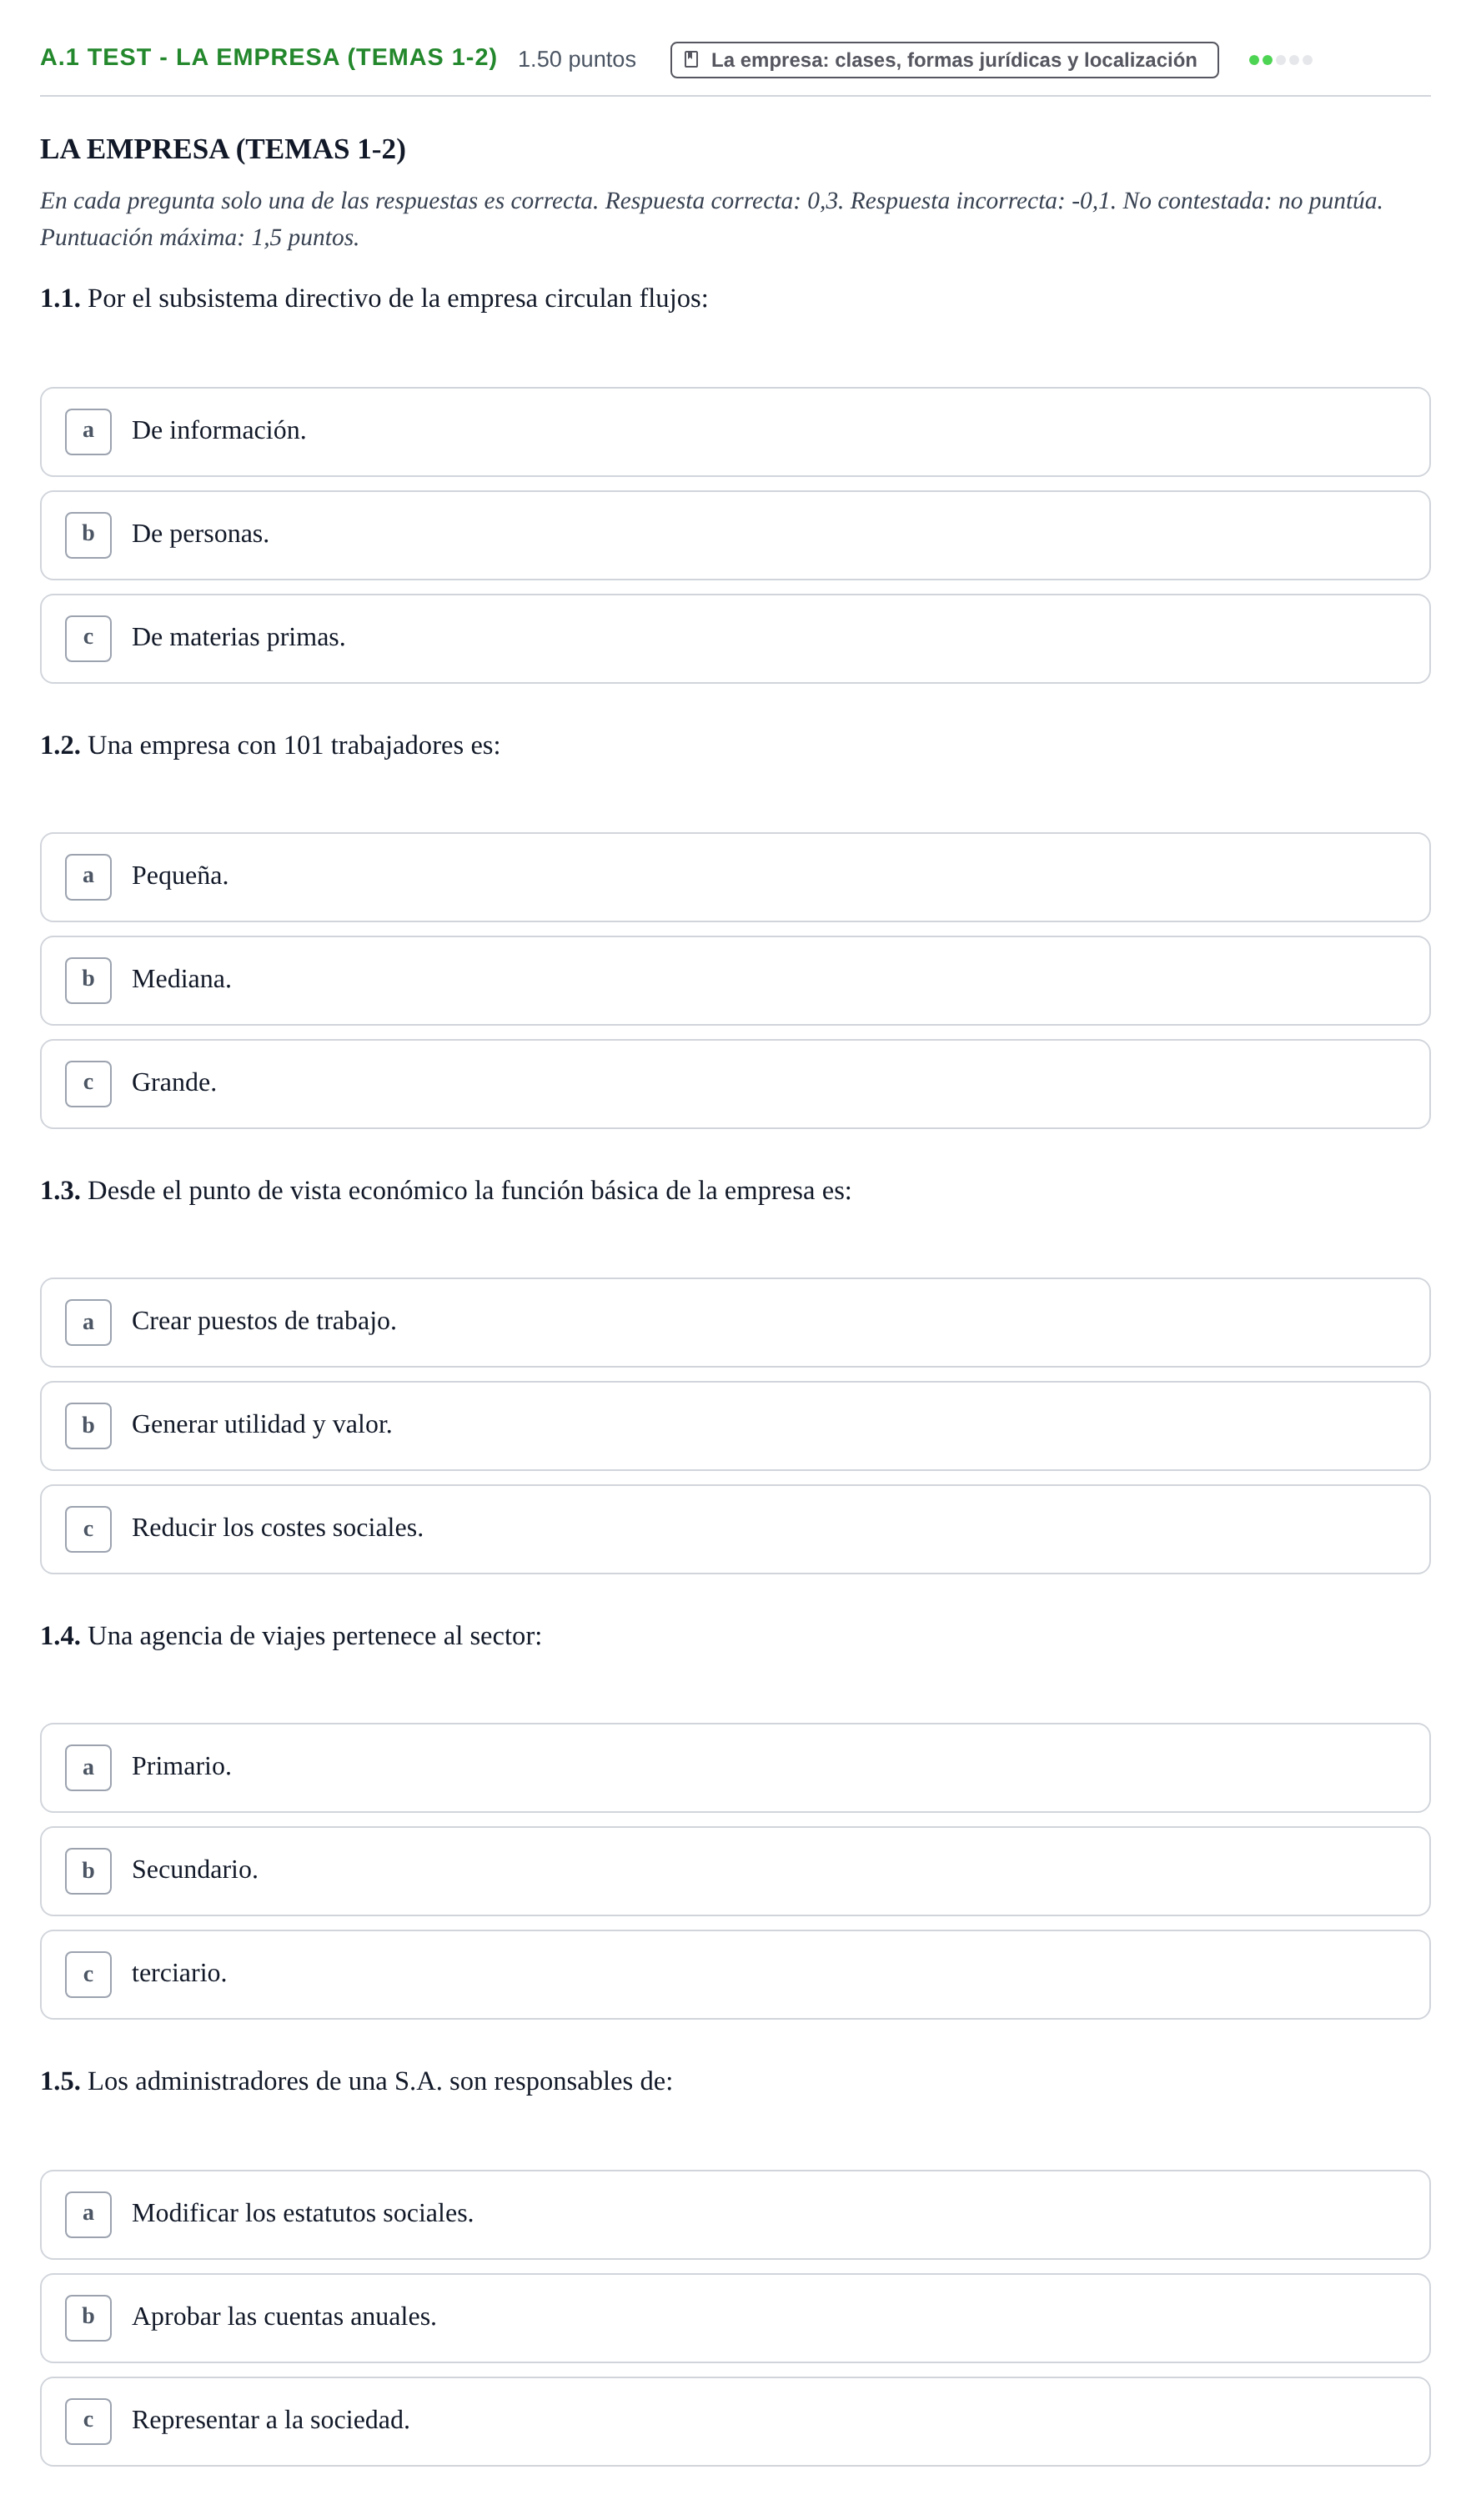This screenshot has width=1471, height=2520.
Task: Choose 'Generar utilidad y valor.' answer
Action: (x=735, y=1426)
